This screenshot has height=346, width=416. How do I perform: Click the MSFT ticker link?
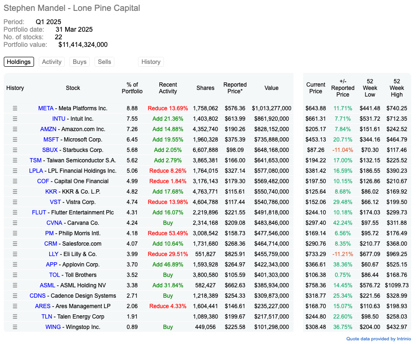(51, 140)
